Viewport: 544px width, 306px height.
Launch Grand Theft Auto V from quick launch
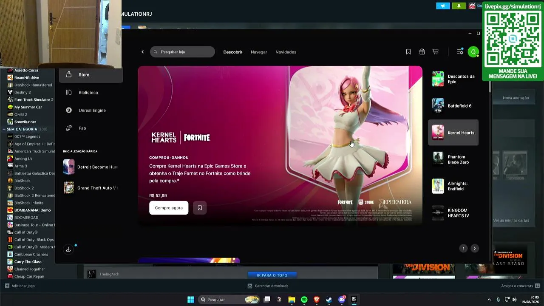91,188
